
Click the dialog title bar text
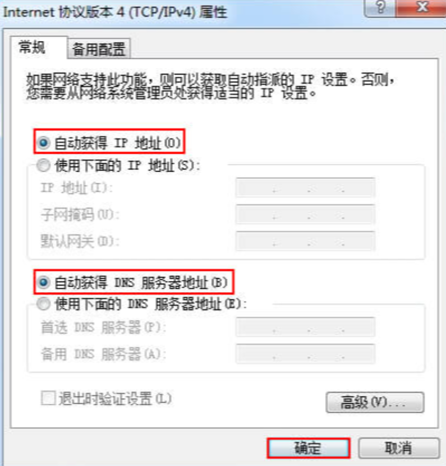pos(115,12)
